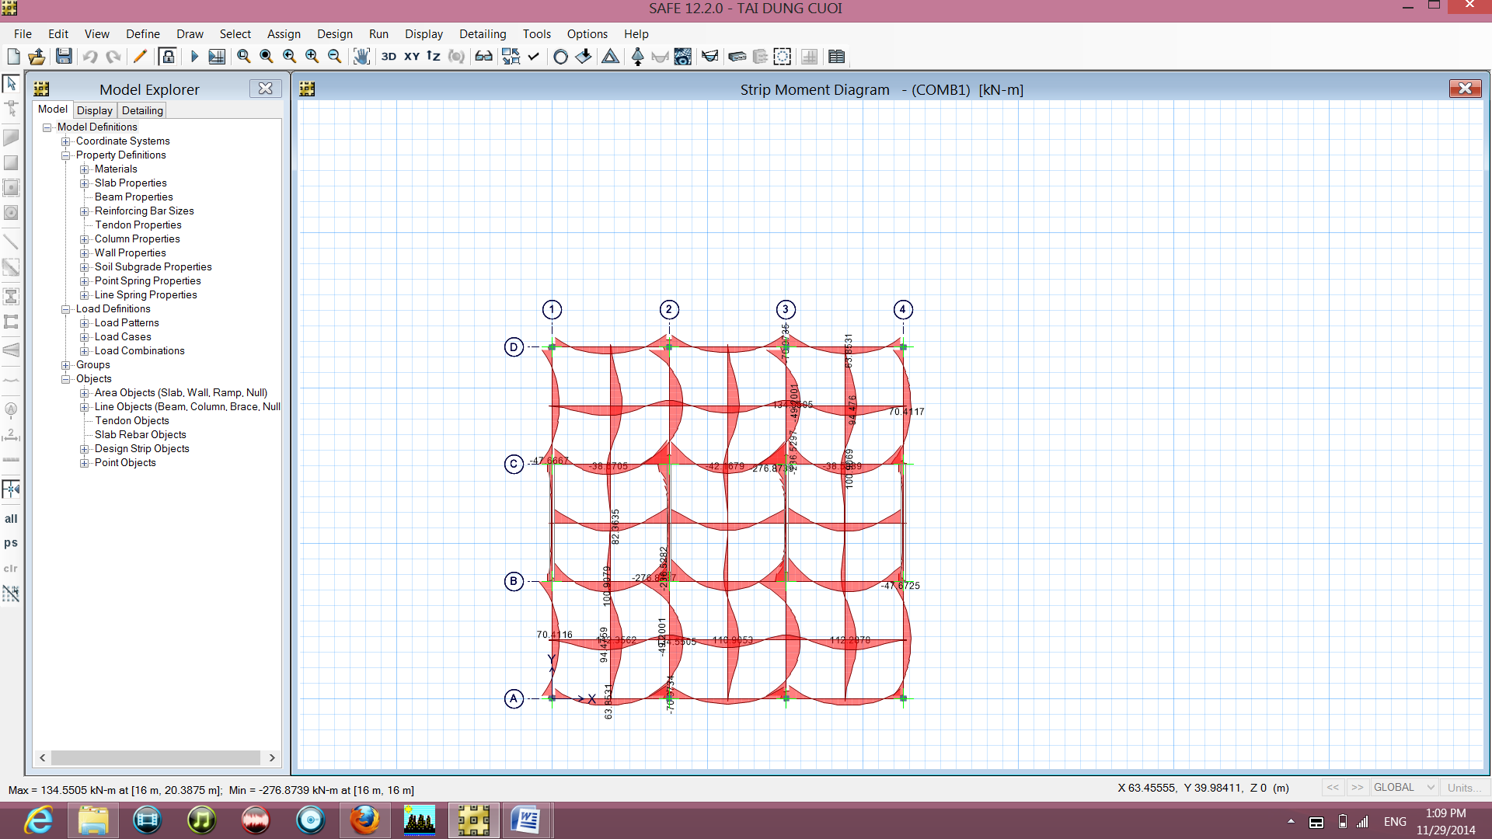1492x839 pixels.
Task: Open the Define menu
Action: (143, 34)
